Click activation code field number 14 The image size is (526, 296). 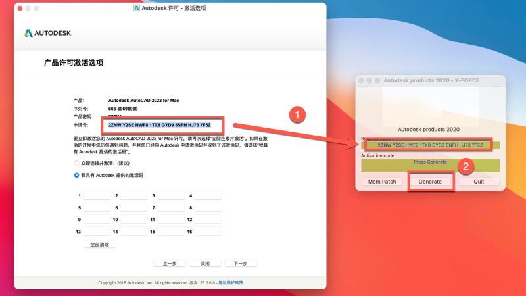click(134, 232)
